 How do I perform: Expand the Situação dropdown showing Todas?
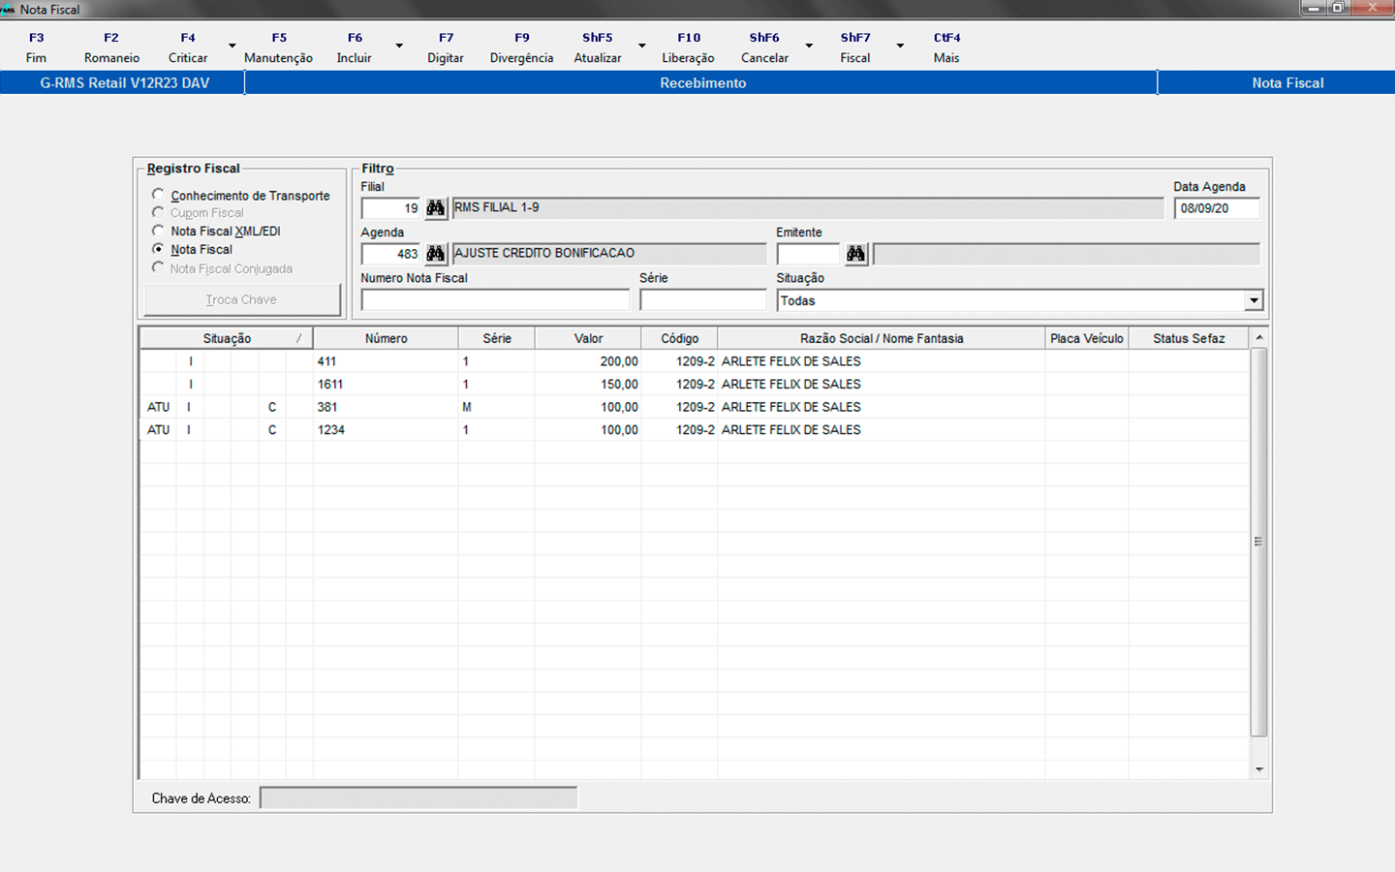point(1254,300)
